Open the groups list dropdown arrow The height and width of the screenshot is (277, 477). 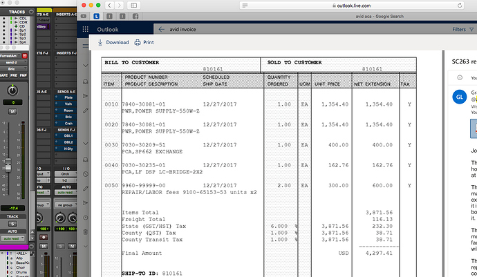pos(31,246)
